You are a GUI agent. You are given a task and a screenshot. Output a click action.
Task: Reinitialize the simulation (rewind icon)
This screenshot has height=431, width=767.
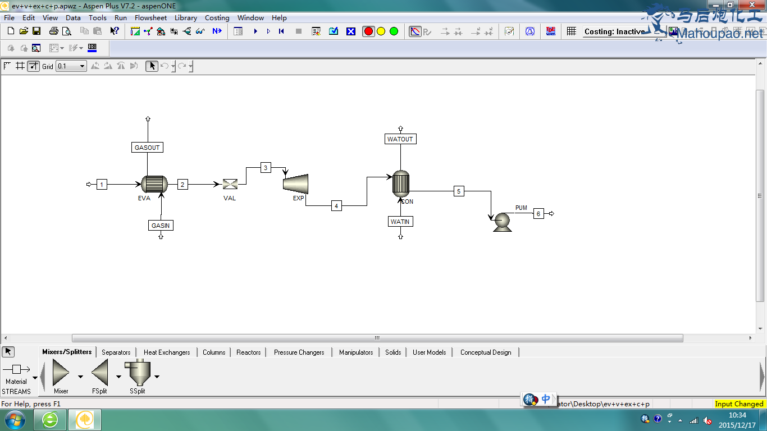(281, 31)
